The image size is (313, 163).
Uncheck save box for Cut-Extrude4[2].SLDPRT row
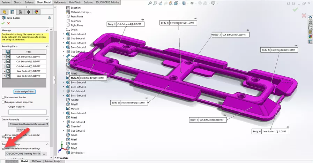click(8, 56)
